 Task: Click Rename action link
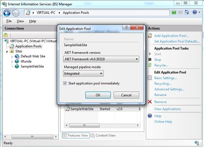tap(160, 95)
